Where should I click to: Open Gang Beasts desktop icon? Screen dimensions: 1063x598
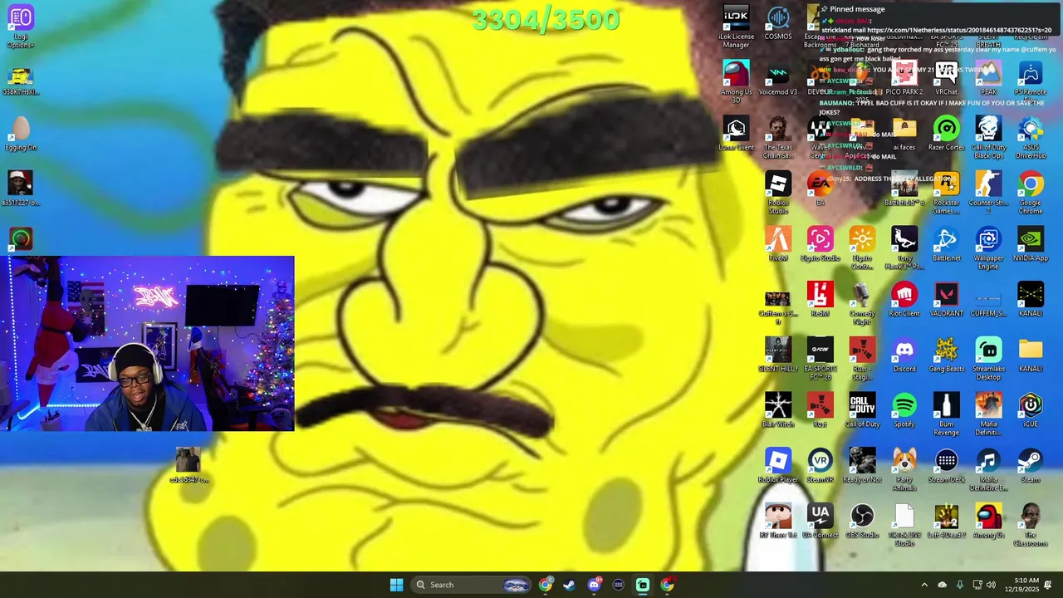(946, 355)
